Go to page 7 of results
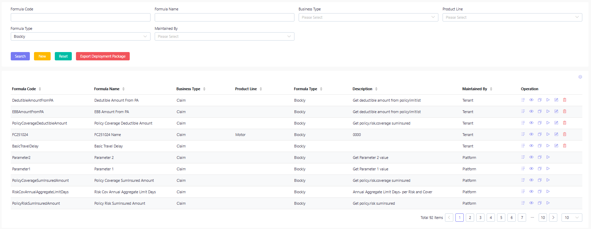This screenshot has height=229, width=591. point(522,218)
